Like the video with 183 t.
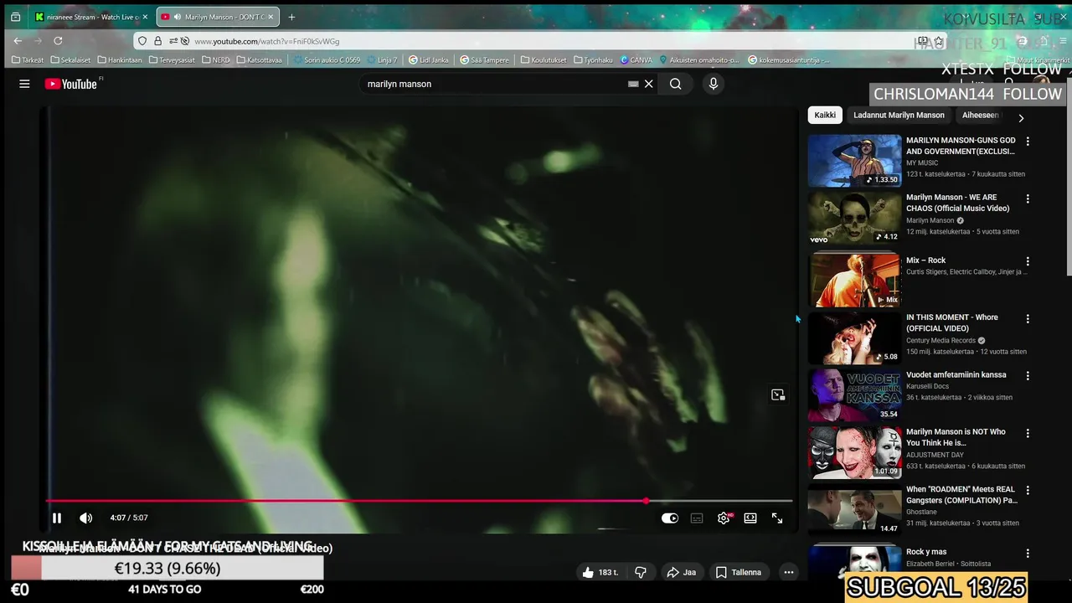Screen dimensions: 1072x603 [x=600, y=572]
